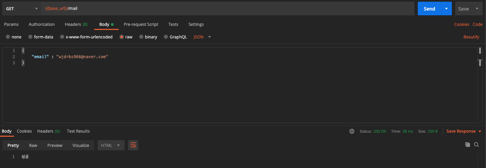Screen dimensions: 486x168
Task: Click the response text 성공
Action: 25,156
